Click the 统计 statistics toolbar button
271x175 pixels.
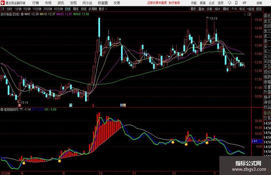tap(217, 9)
